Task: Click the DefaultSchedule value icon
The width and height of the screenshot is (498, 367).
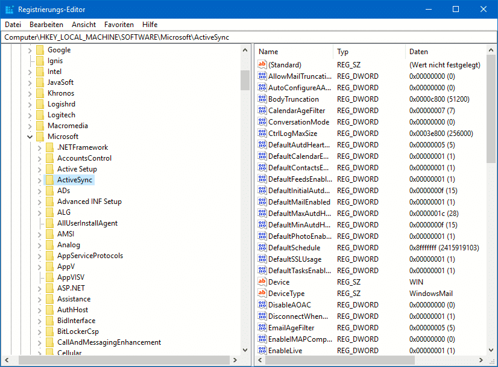Action: coord(262,247)
